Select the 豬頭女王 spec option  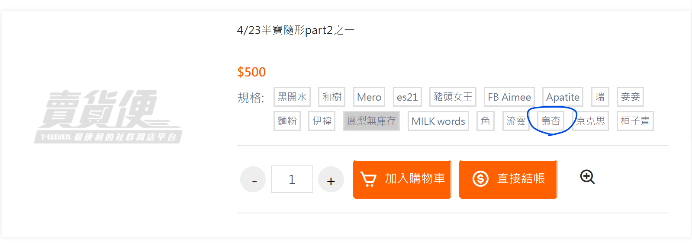(453, 97)
